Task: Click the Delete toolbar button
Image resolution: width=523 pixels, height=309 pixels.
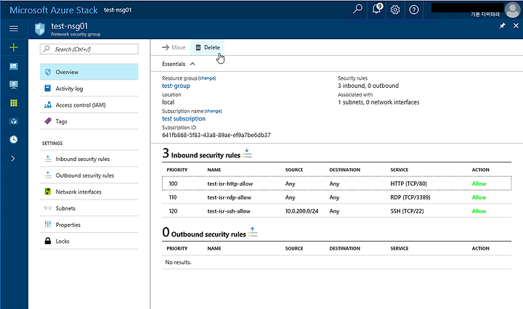Action: tap(207, 48)
